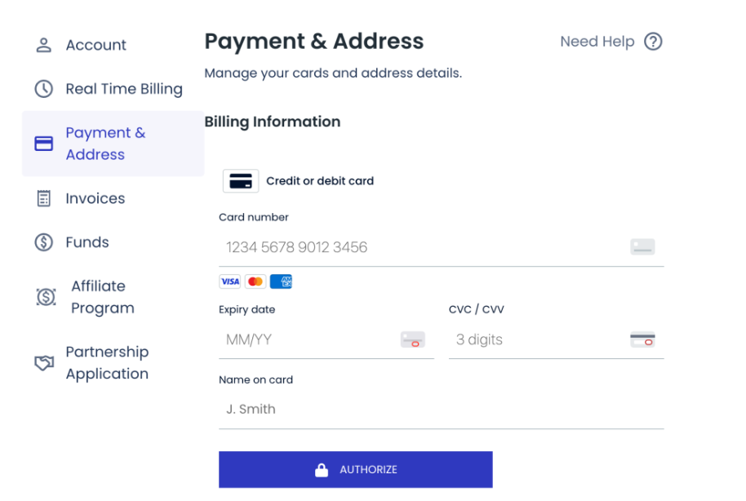Open the Account settings page
Viewport: 746px width, 501px height.
click(x=95, y=45)
